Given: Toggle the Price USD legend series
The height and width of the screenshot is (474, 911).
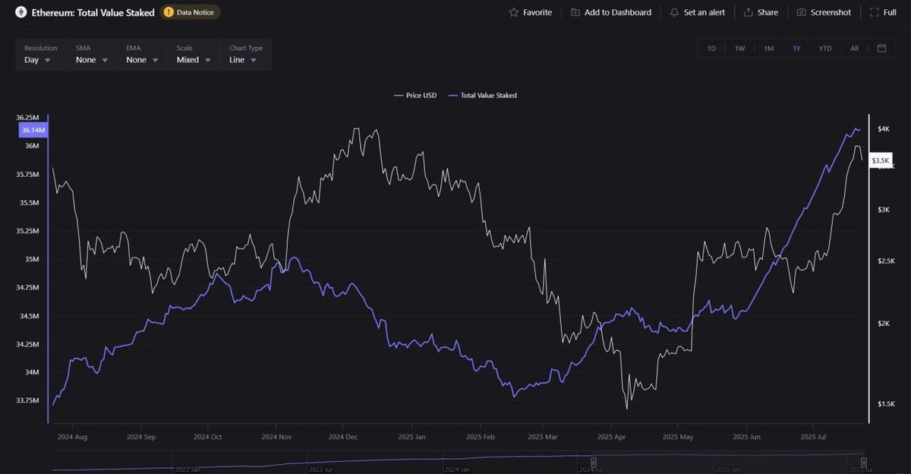Looking at the screenshot, I should tap(415, 96).
